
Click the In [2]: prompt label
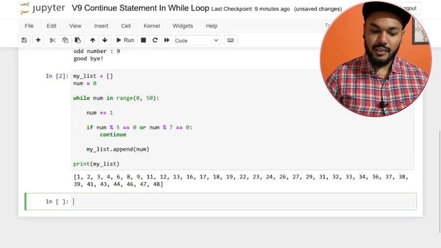coord(57,76)
